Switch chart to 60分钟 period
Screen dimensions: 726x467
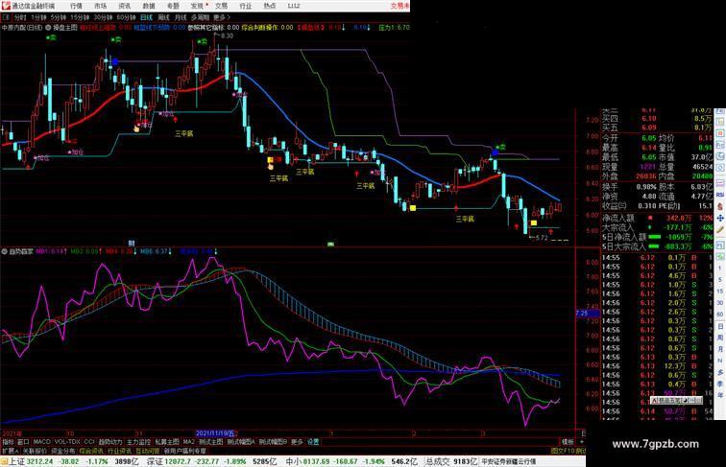tap(126, 17)
